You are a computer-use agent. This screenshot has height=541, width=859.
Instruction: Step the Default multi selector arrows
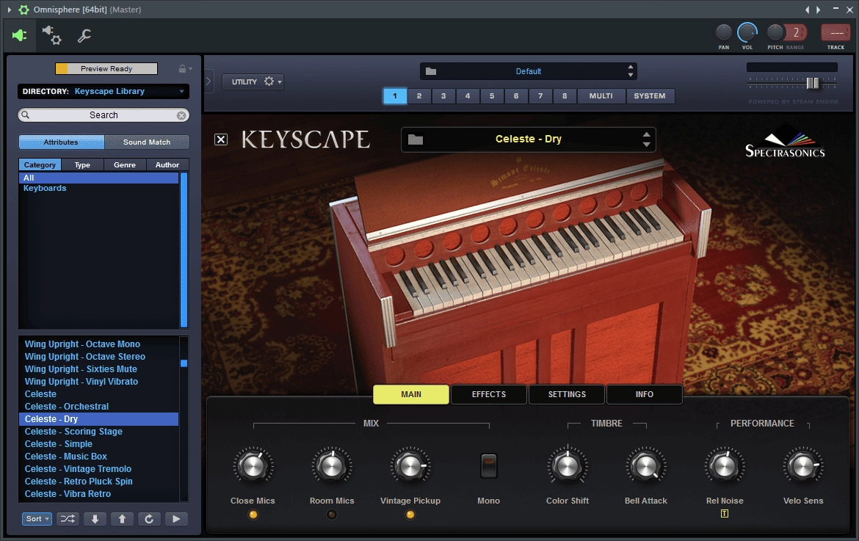click(631, 71)
